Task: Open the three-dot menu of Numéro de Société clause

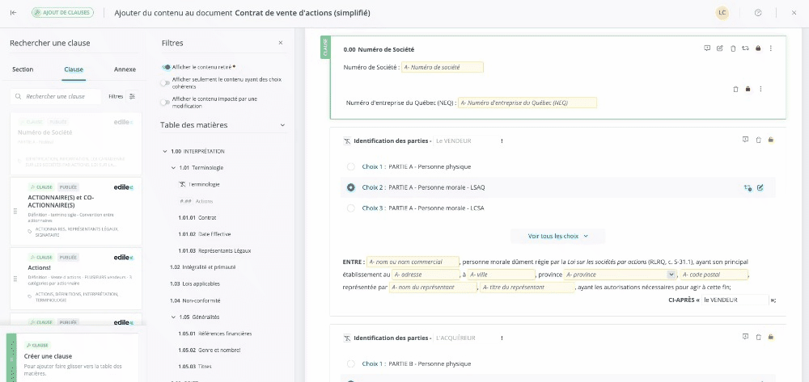Action: [770, 48]
